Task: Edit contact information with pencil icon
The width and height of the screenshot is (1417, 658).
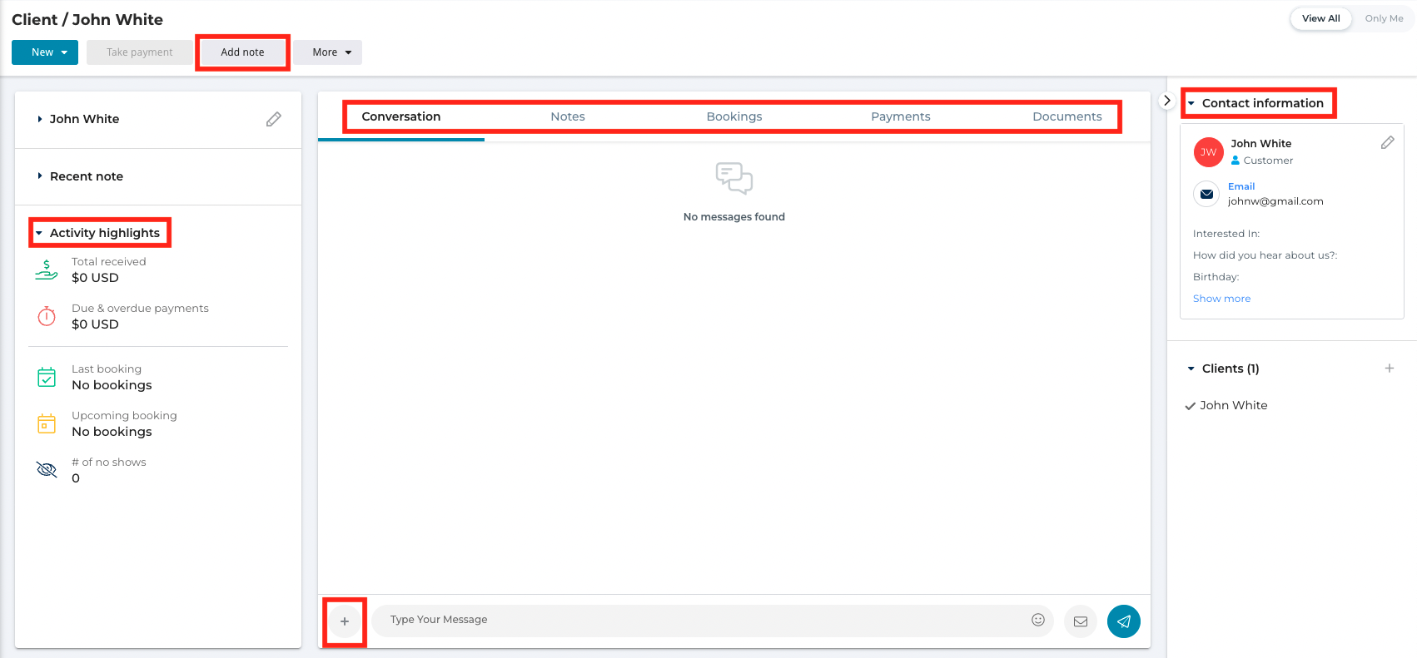Action: pyautogui.click(x=1387, y=143)
